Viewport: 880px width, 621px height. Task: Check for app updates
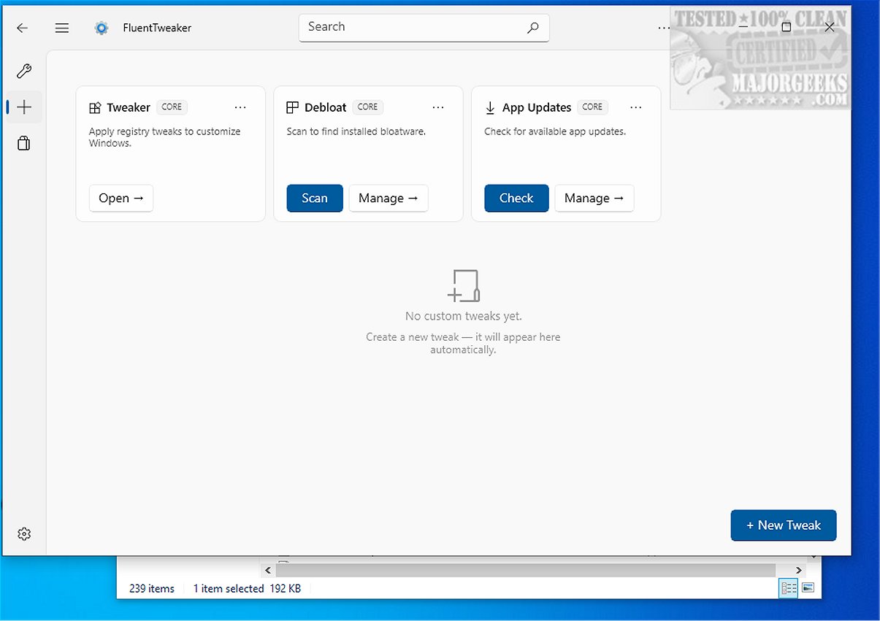coord(516,198)
